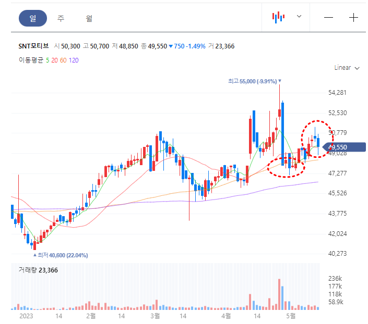This screenshot has height=324, width=368.
Task: Click the 42,024 price axis label
Action: click(x=337, y=233)
